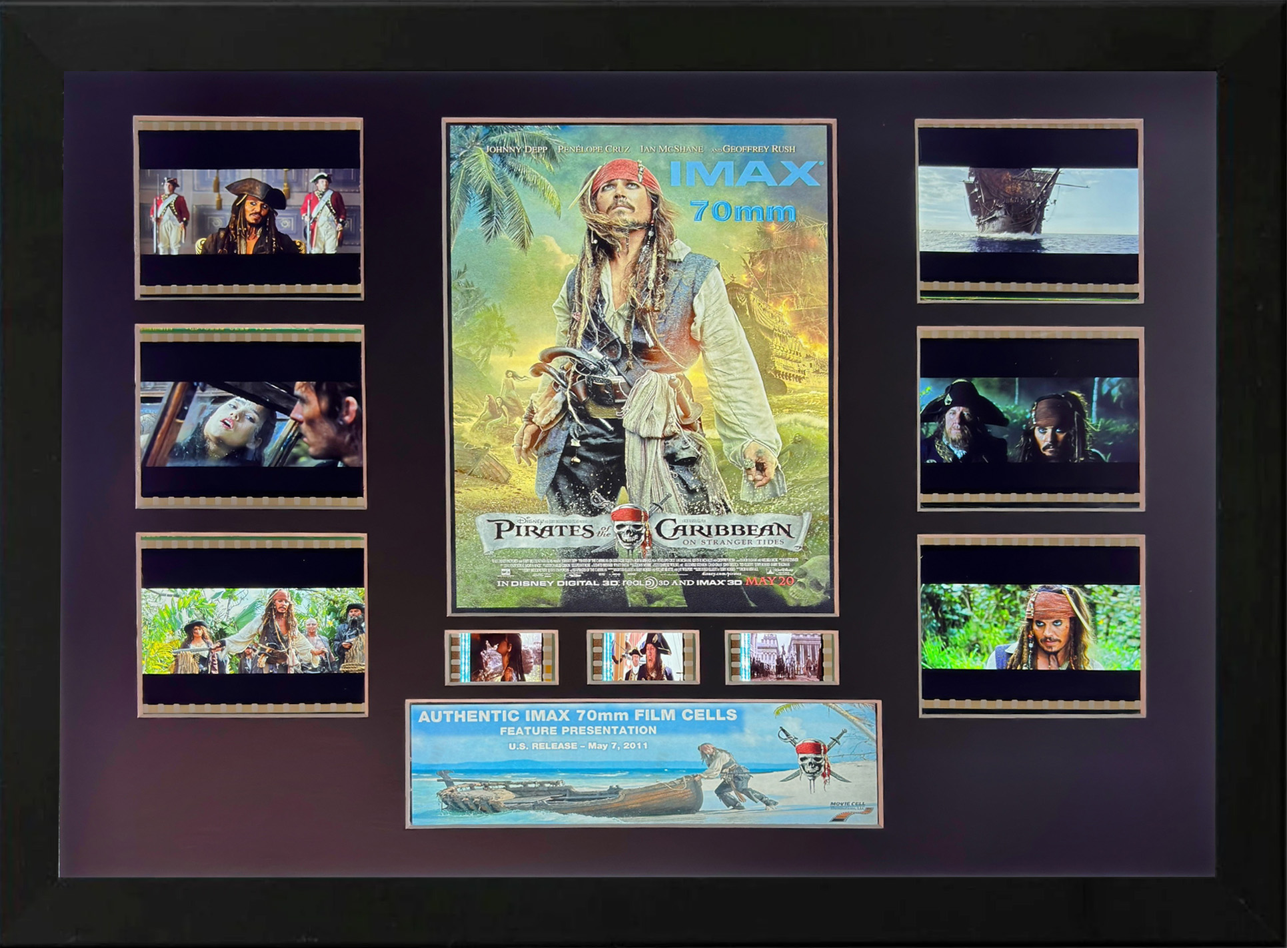
Task: Click the red MAY 20 release text
Action: [x=769, y=581]
